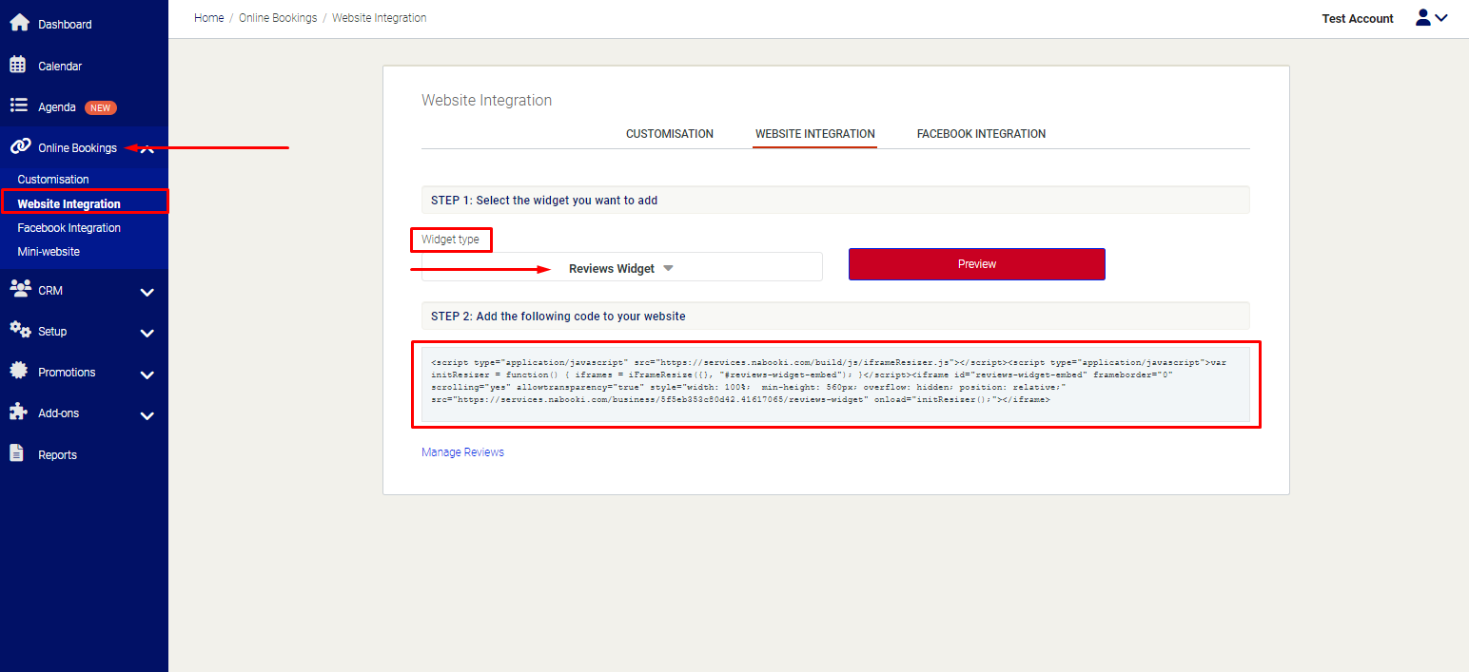Open Website Integration in the sidebar
The width and height of the screenshot is (1469, 672).
click(x=69, y=204)
